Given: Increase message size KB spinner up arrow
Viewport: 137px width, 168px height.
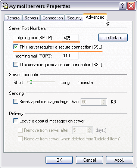Looking at the screenshot, I should [103, 100].
